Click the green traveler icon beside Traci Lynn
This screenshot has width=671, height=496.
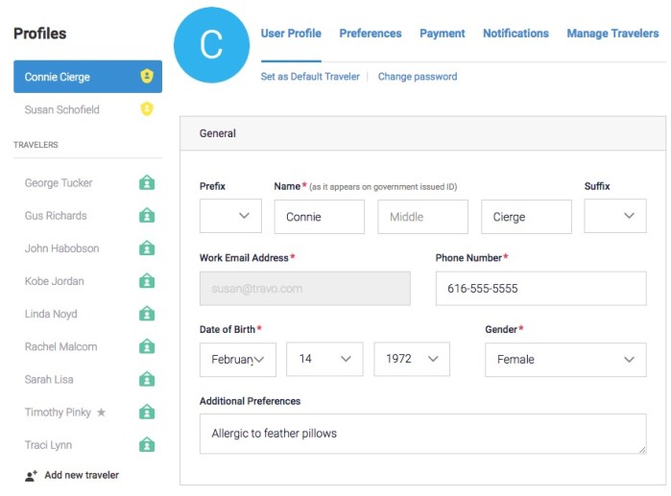pyautogui.click(x=147, y=445)
